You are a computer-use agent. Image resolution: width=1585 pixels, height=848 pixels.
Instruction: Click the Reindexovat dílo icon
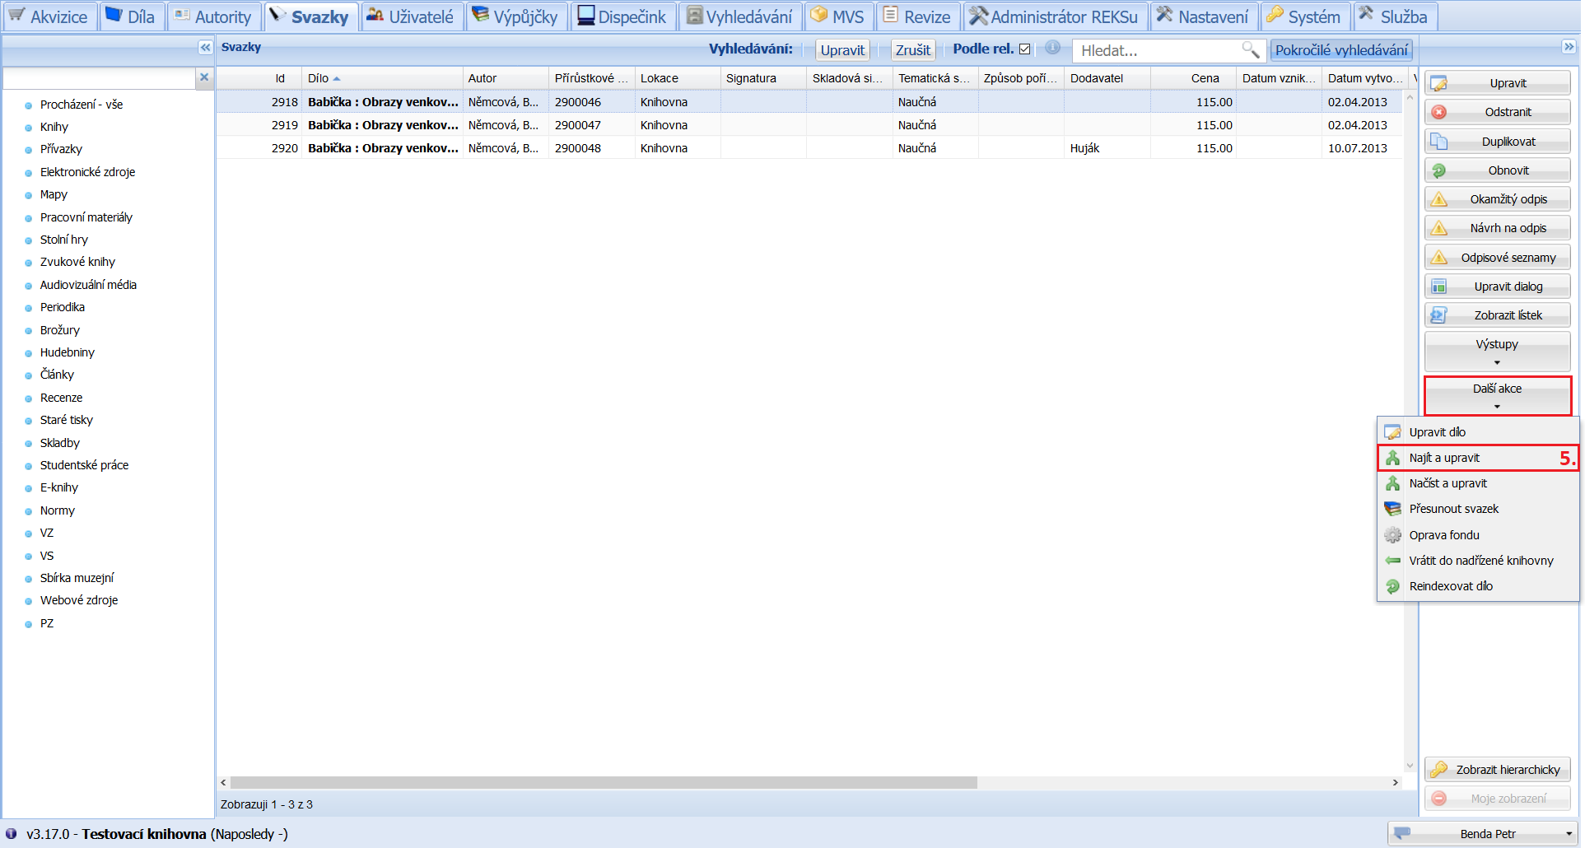(1393, 586)
